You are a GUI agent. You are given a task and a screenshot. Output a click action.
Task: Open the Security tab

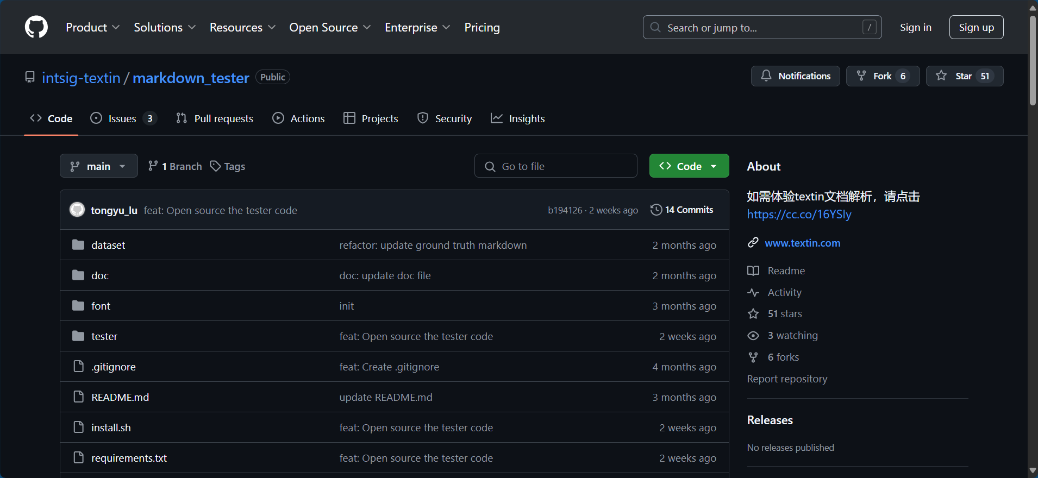444,118
